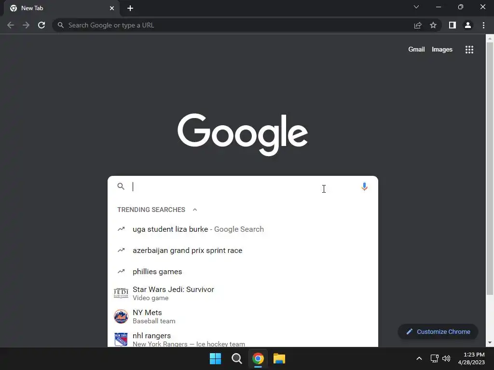Open File Explorer from the taskbar
Screen dimensions: 494x370
point(279,358)
